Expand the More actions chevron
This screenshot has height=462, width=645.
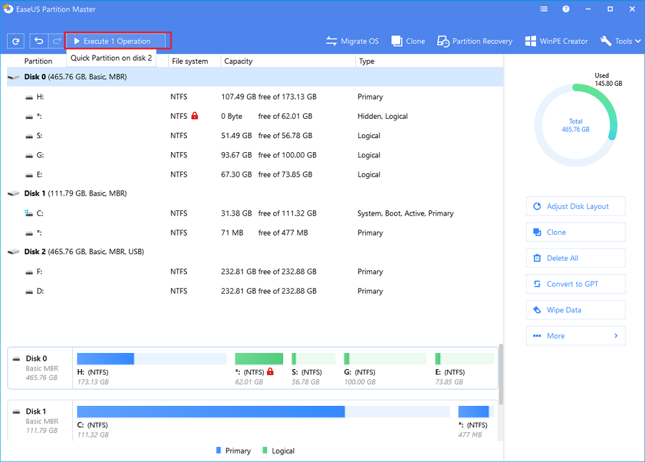click(x=615, y=336)
